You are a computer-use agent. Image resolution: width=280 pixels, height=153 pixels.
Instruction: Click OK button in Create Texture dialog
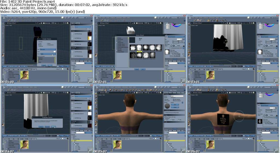coord(50,65)
